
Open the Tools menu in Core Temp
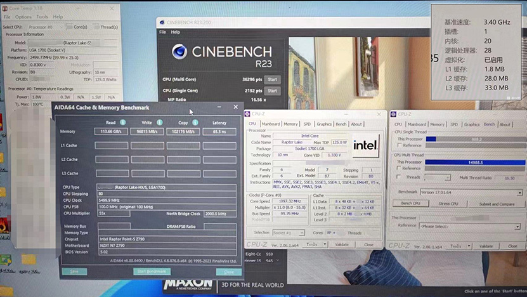click(x=42, y=17)
